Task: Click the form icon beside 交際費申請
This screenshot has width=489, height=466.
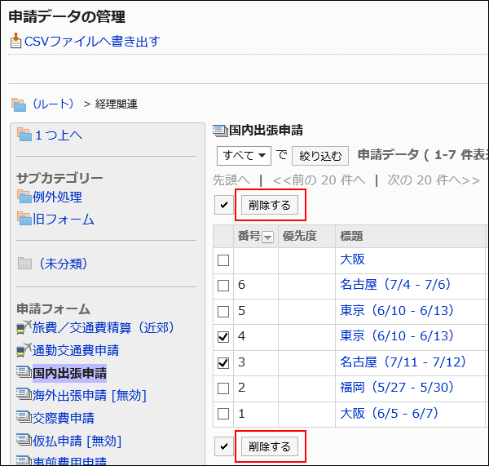Action: pos(24,417)
